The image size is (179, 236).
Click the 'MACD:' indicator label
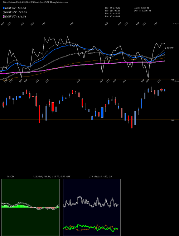pos(11,177)
